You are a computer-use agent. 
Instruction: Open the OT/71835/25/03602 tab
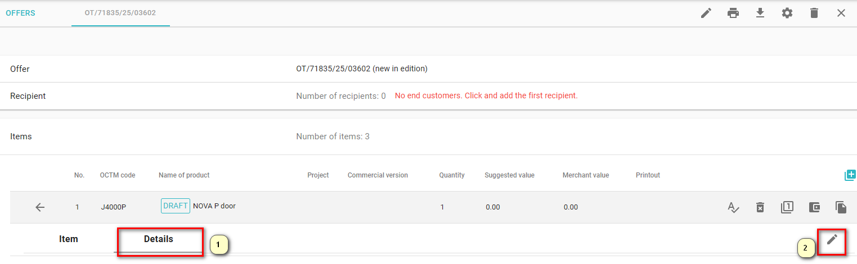[x=120, y=13]
